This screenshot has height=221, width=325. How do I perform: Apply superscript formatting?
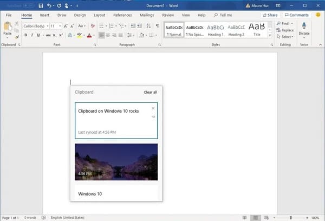point(61,35)
